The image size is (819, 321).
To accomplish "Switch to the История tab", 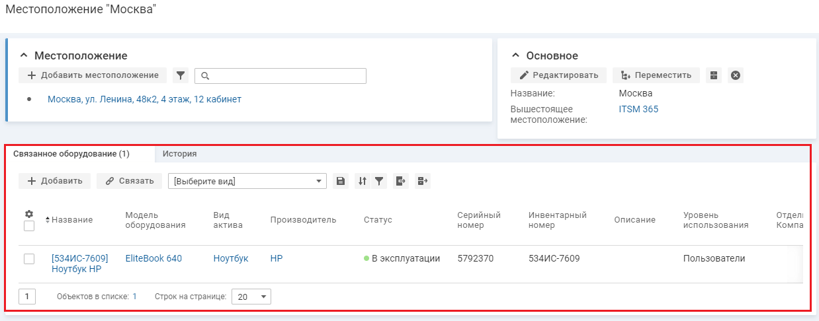I will [180, 154].
